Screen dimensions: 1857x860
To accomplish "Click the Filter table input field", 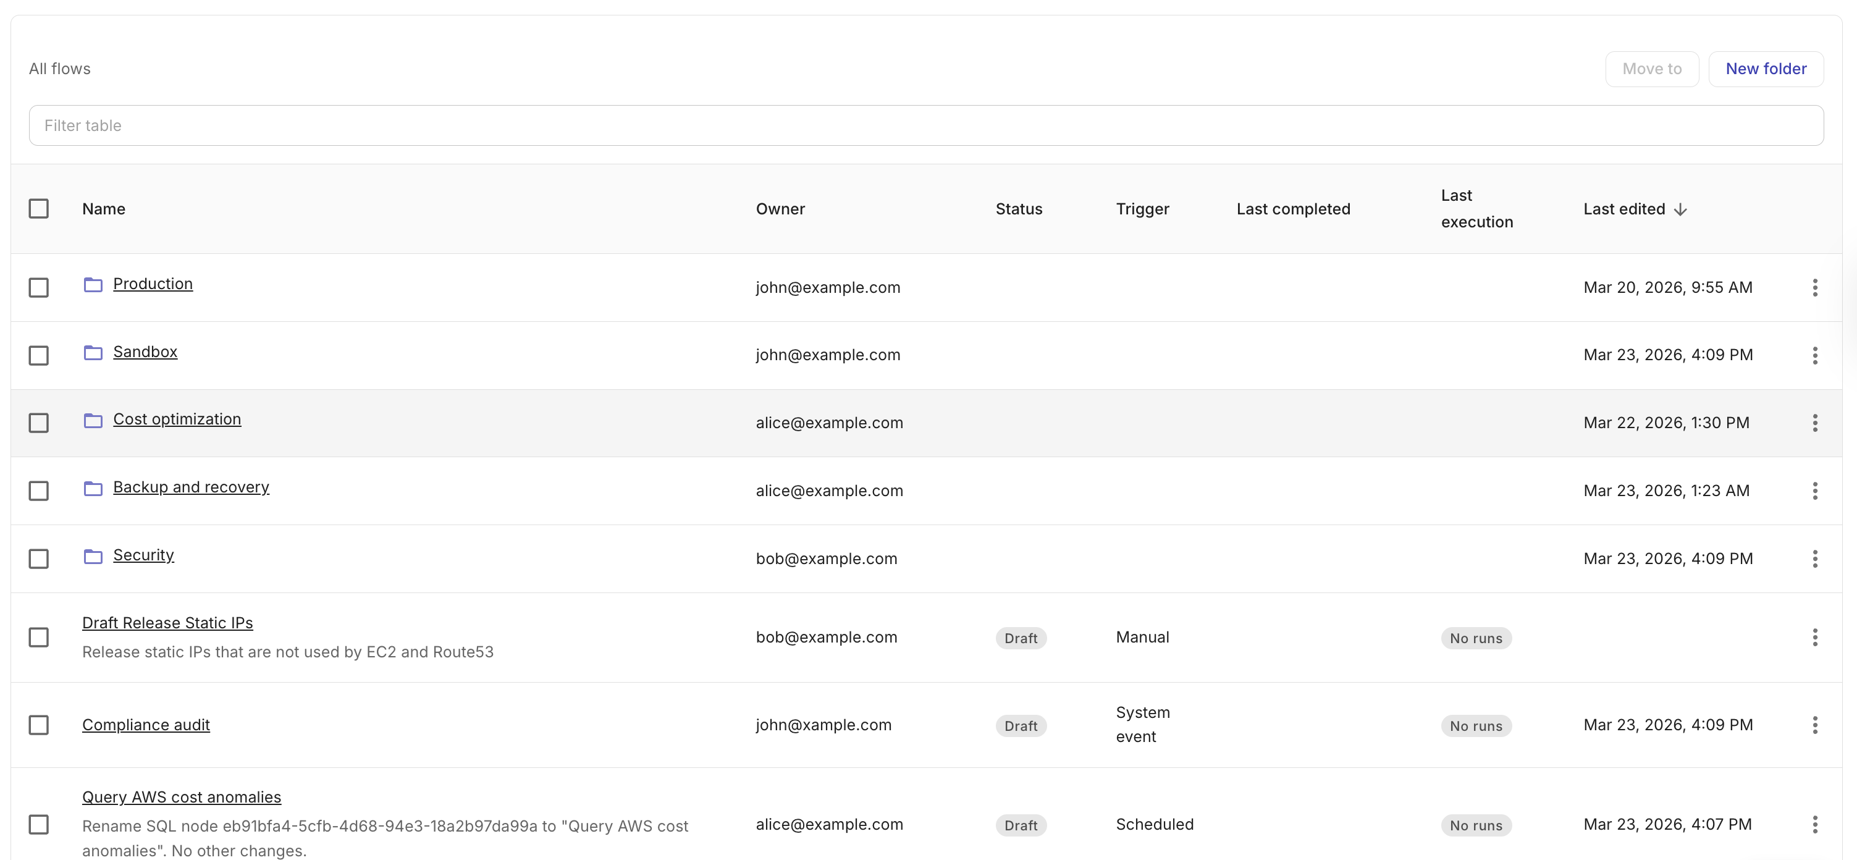I will [x=925, y=125].
